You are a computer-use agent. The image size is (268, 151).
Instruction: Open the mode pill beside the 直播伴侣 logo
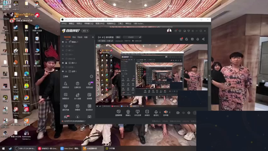(85, 31)
